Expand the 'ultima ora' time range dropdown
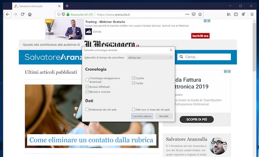 150,57
